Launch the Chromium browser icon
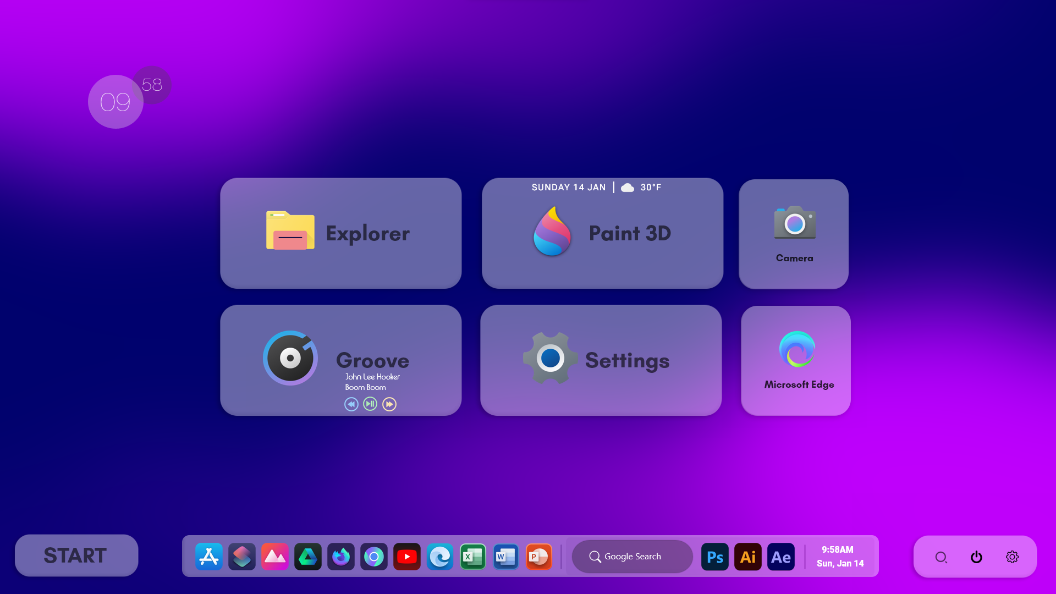 click(374, 557)
